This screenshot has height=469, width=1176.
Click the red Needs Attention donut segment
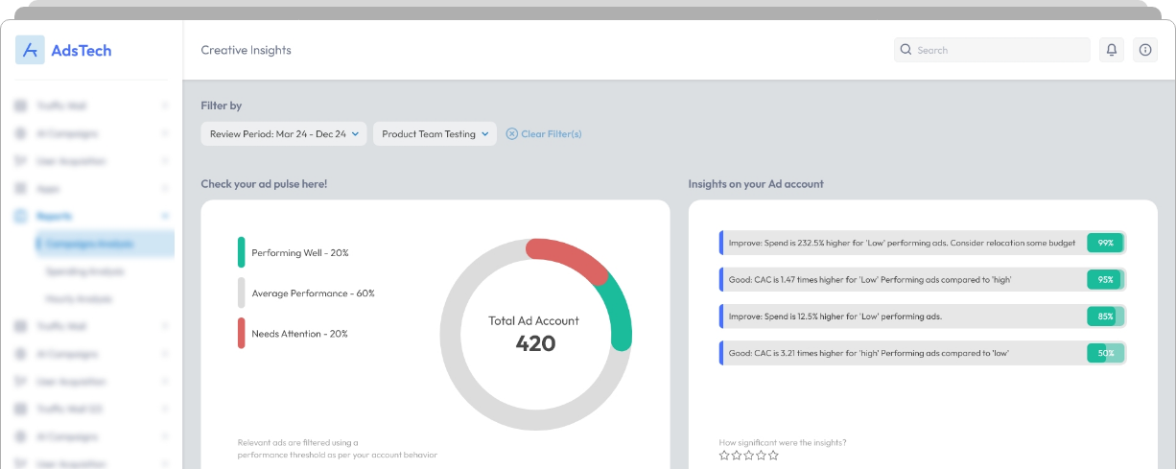click(568, 258)
